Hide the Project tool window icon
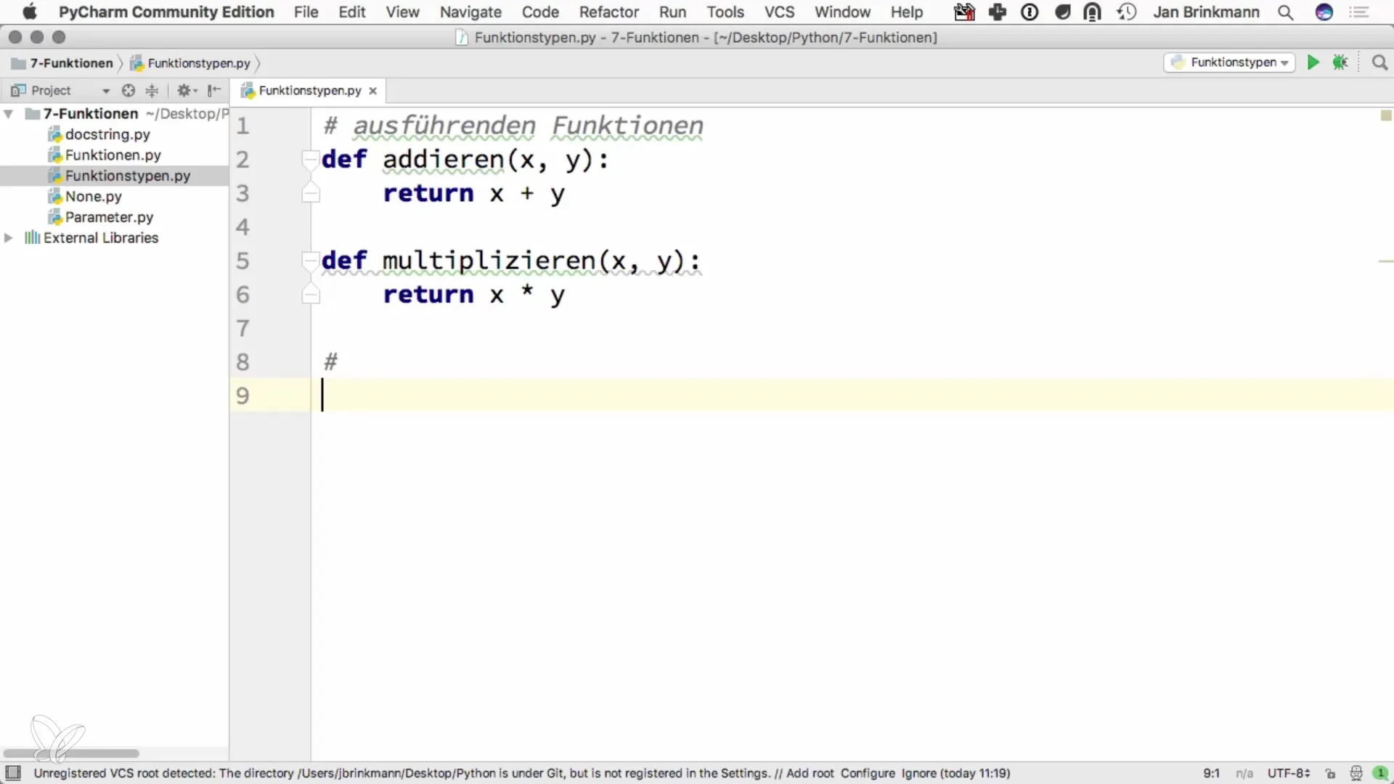The image size is (1394, 784). pos(213,90)
